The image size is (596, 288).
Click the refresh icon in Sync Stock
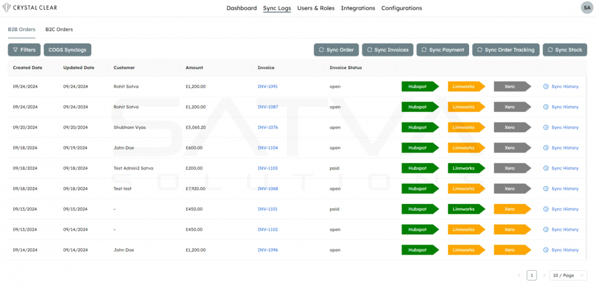(550, 50)
